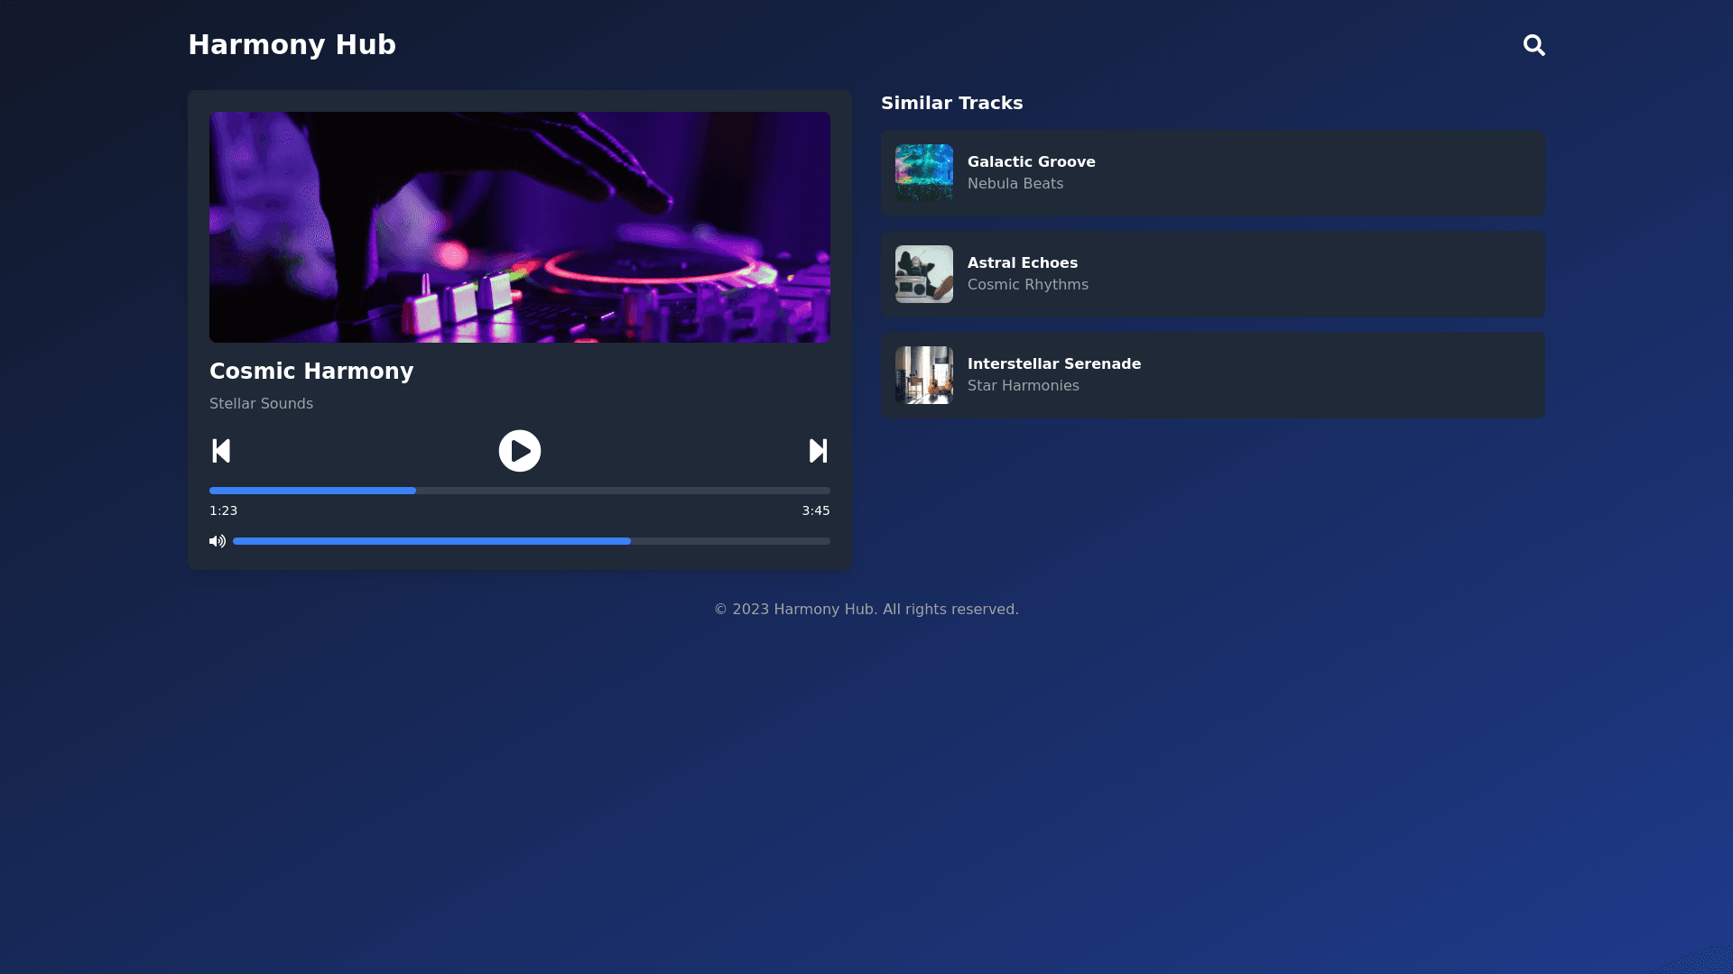Open the Interstellar Serenade track
The width and height of the screenshot is (1733, 974).
(x=1053, y=364)
